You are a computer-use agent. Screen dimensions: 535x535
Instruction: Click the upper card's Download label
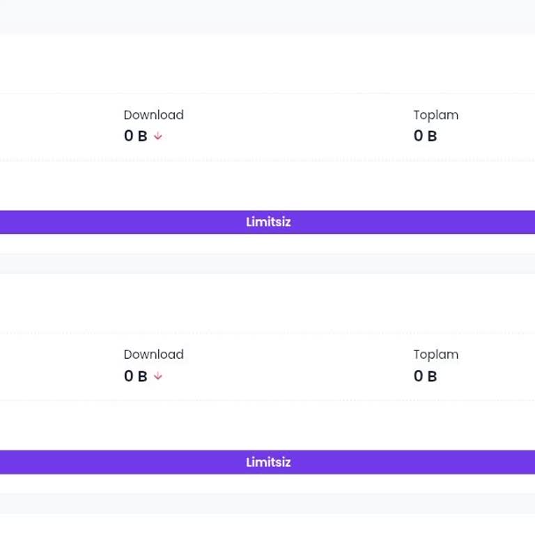[153, 115]
